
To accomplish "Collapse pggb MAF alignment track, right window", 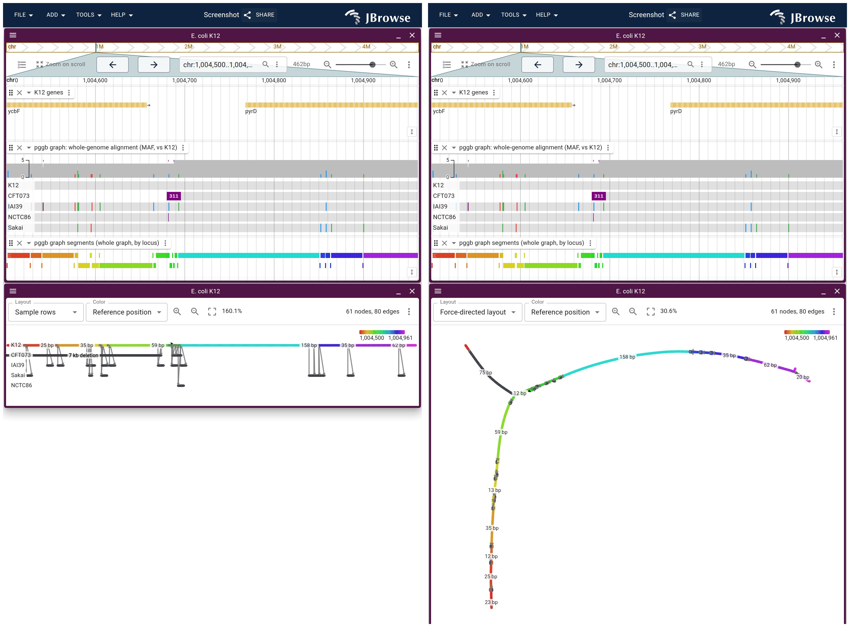I will click(x=454, y=148).
